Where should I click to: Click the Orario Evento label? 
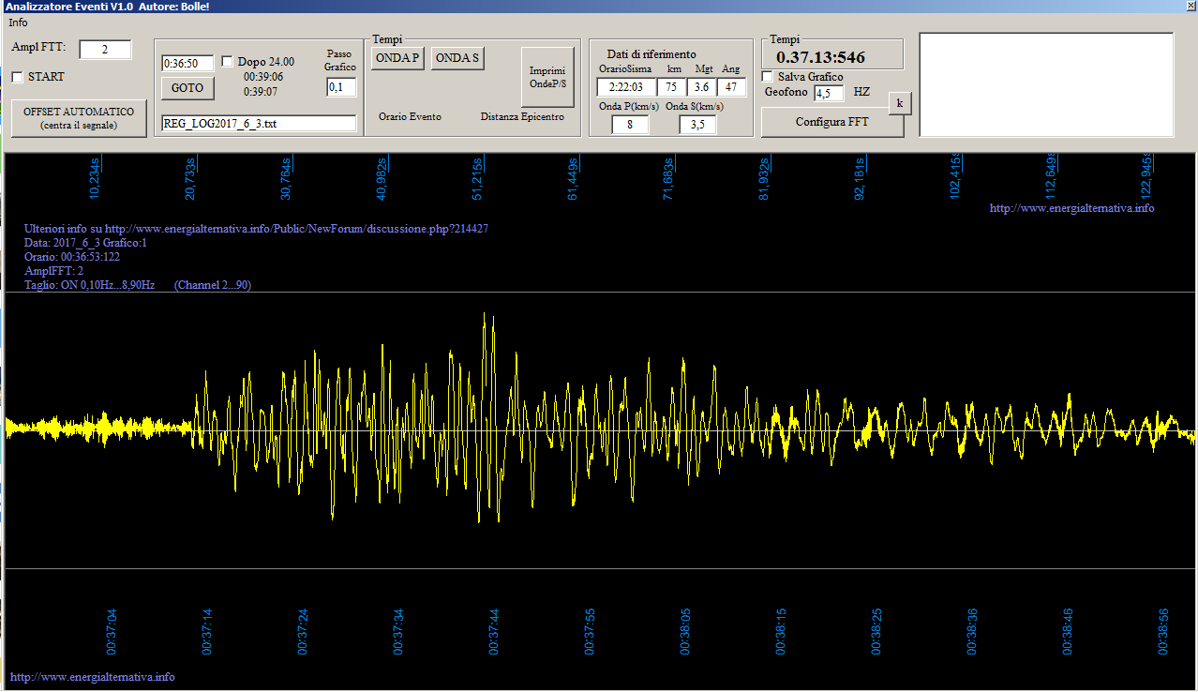[x=410, y=116]
